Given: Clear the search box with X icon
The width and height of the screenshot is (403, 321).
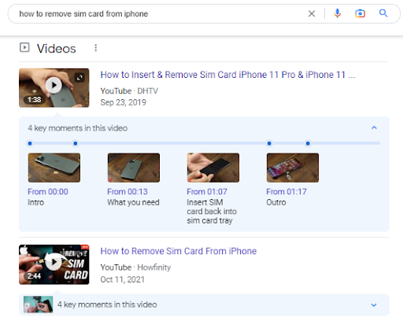Looking at the screenshot, I should [x=312, y=13].
